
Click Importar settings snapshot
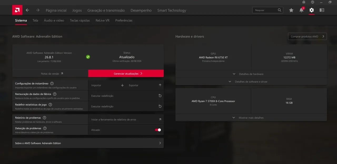(x=107, y=85)
